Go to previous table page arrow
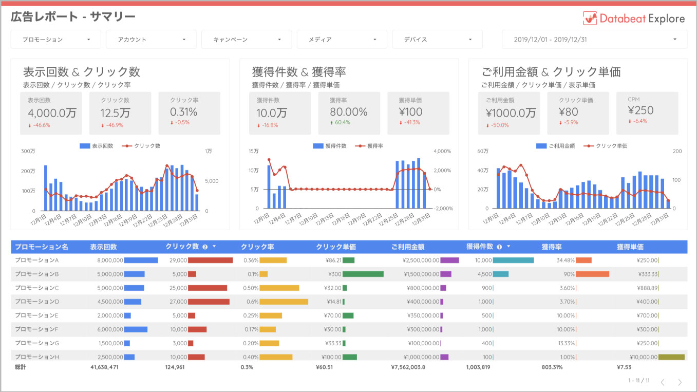The image size is (697, 392). (663, 382)
